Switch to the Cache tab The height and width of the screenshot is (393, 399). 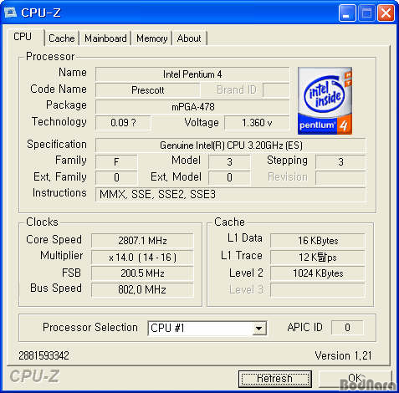coord(62,38)
